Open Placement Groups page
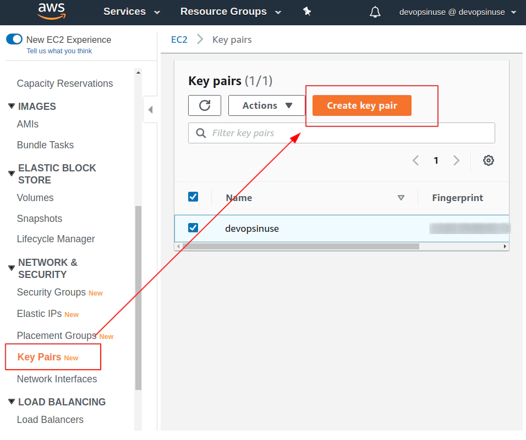 click(57, 336)
